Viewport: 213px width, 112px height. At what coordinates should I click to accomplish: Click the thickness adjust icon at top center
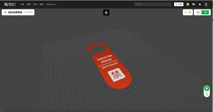pos(106,13)
